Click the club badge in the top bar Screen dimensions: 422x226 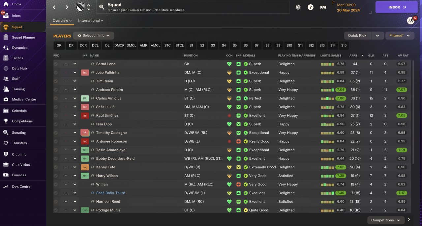(x=80, y=7)
